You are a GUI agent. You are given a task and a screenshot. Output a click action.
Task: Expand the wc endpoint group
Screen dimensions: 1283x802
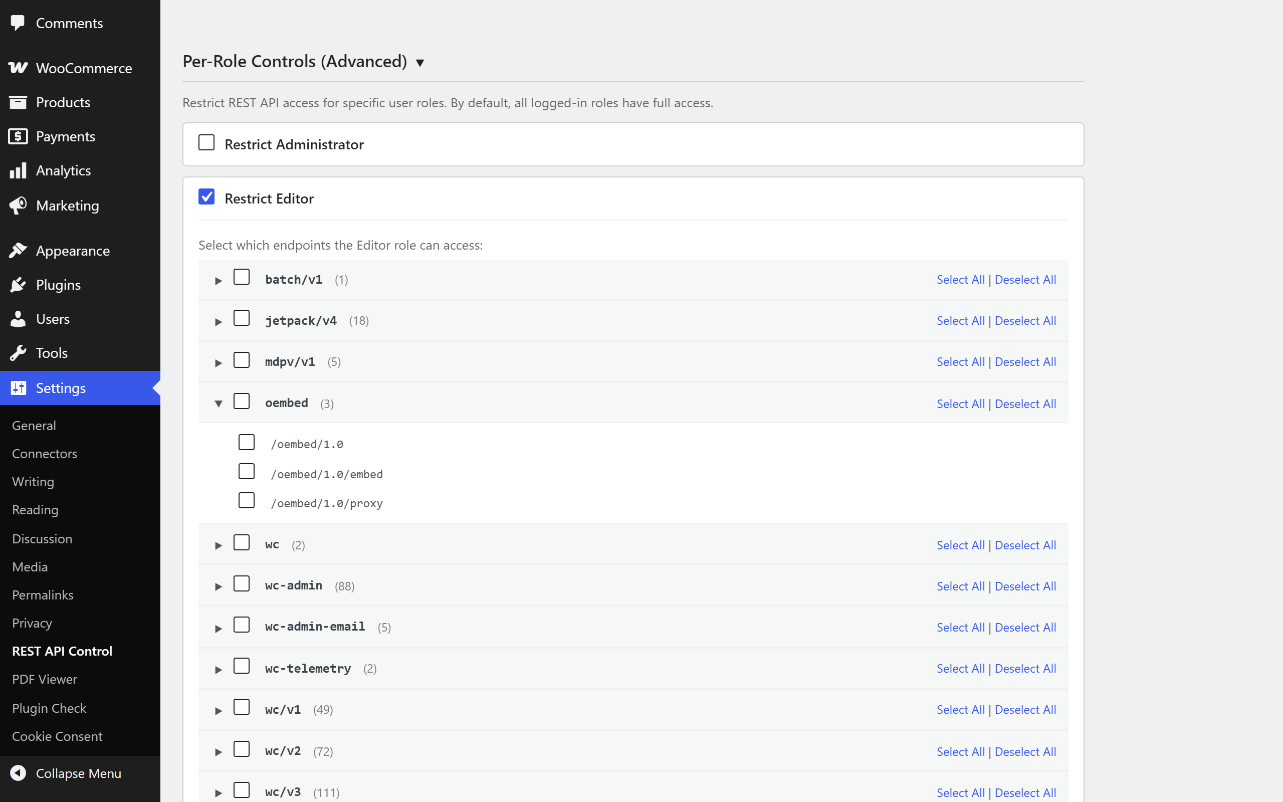[218, 546]
